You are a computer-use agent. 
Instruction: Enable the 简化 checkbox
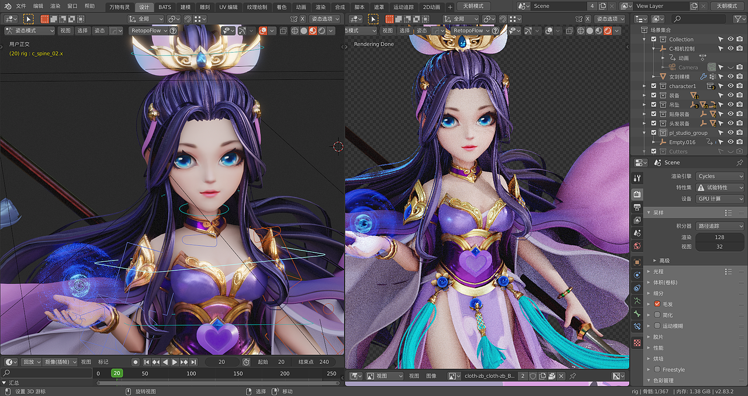(x=657, y=315)
